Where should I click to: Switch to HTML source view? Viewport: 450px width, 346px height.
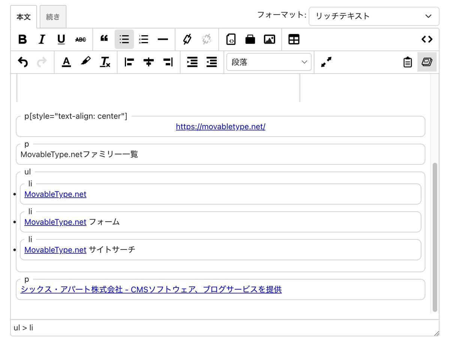point(427,39)
